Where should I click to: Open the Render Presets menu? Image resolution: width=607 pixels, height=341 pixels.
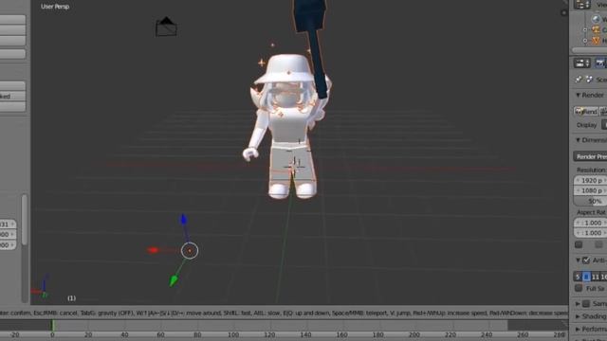pos(590,156)
